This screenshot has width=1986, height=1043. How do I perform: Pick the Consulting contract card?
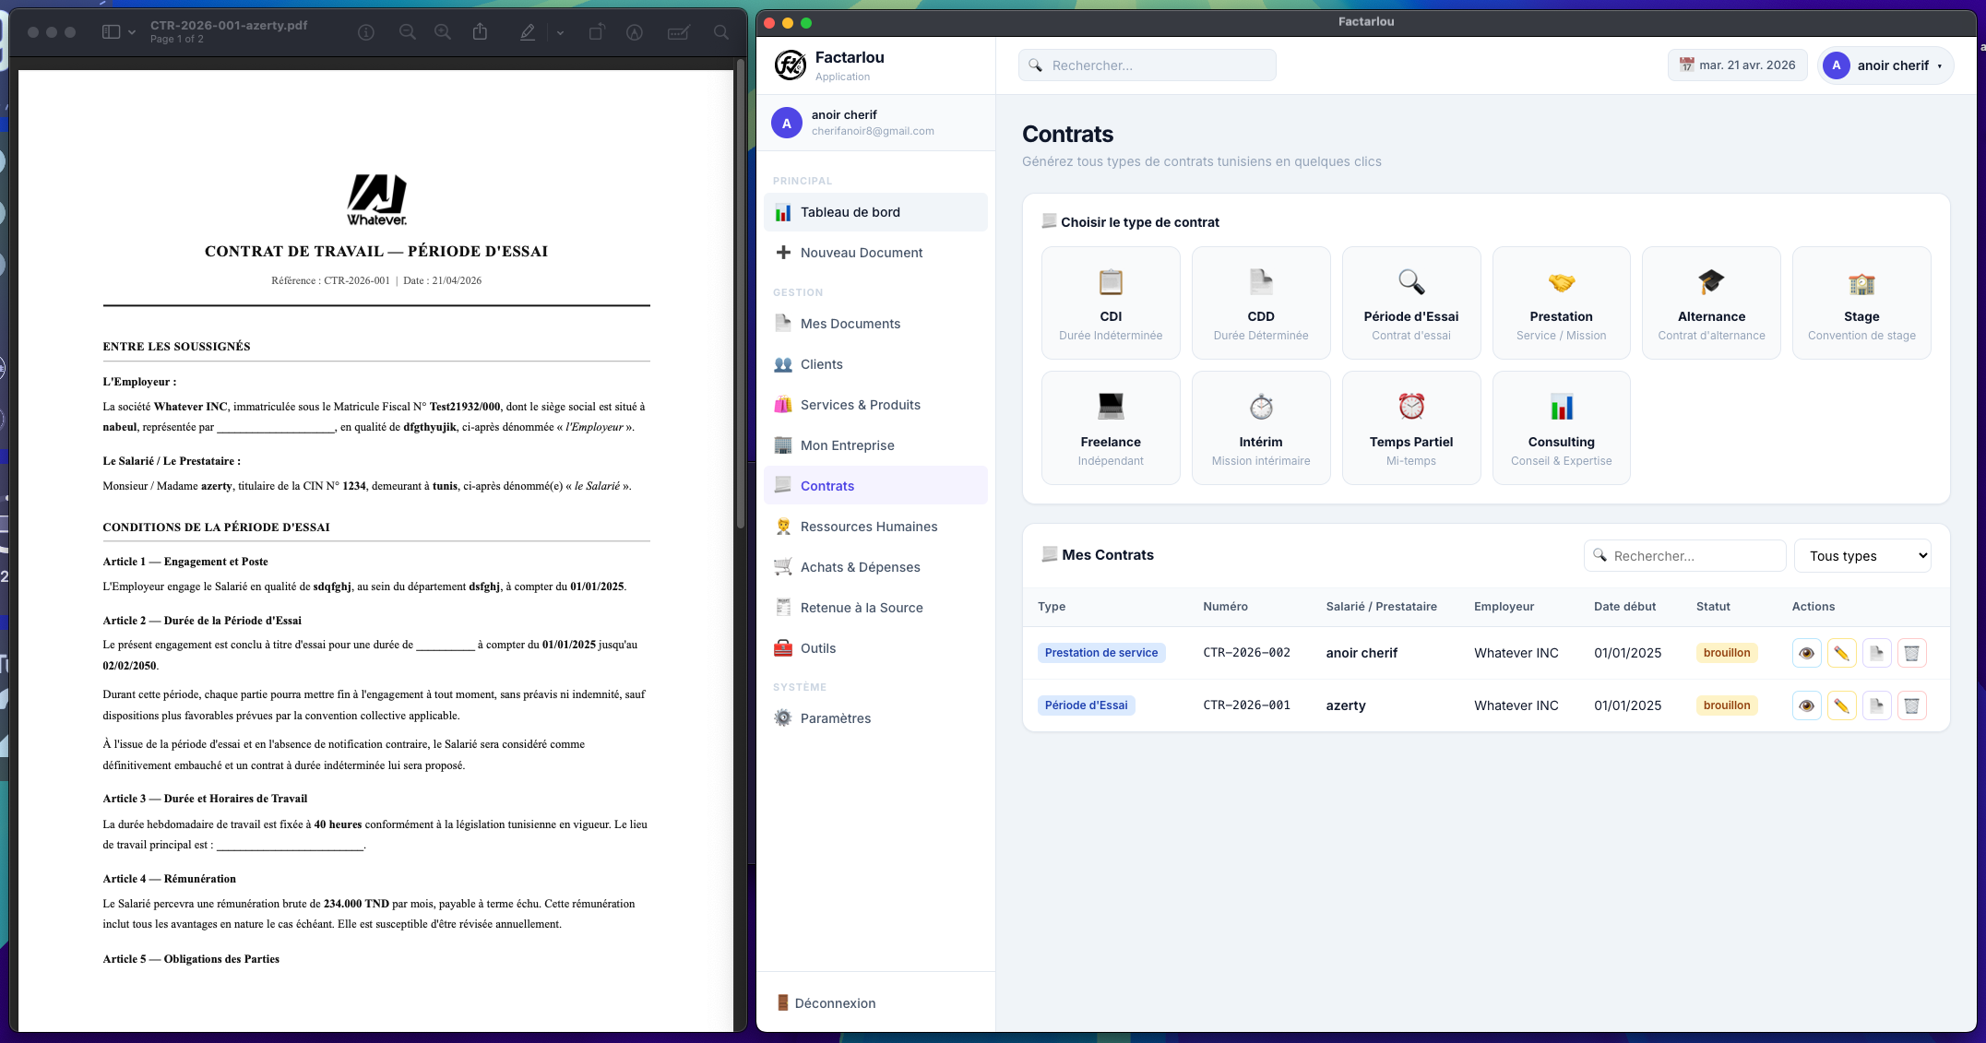pos(1561,428)
